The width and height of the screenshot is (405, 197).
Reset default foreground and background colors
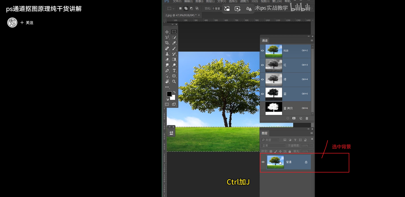tap(167, 99)
